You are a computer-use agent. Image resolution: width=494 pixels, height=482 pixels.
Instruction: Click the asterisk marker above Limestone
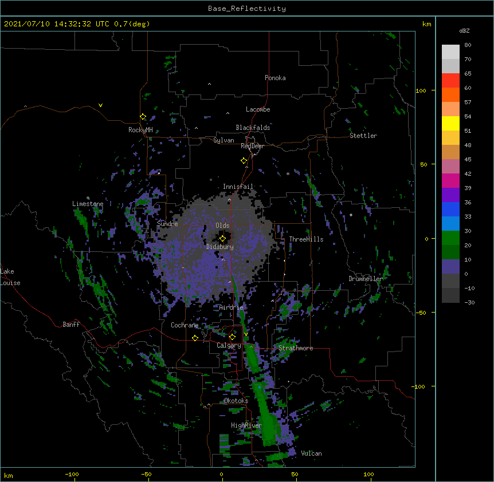pos(88,198)
